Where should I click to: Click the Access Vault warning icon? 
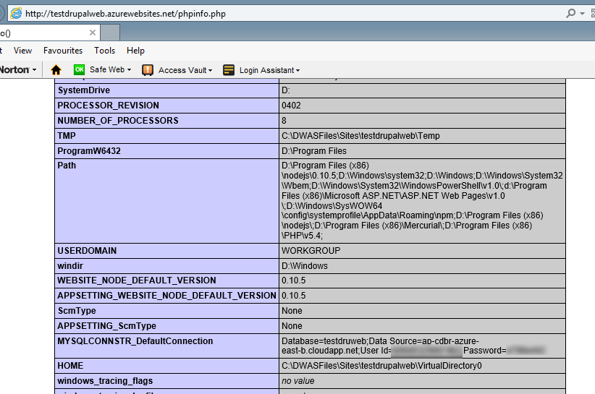pyautogui.click(x=148, y=70)
